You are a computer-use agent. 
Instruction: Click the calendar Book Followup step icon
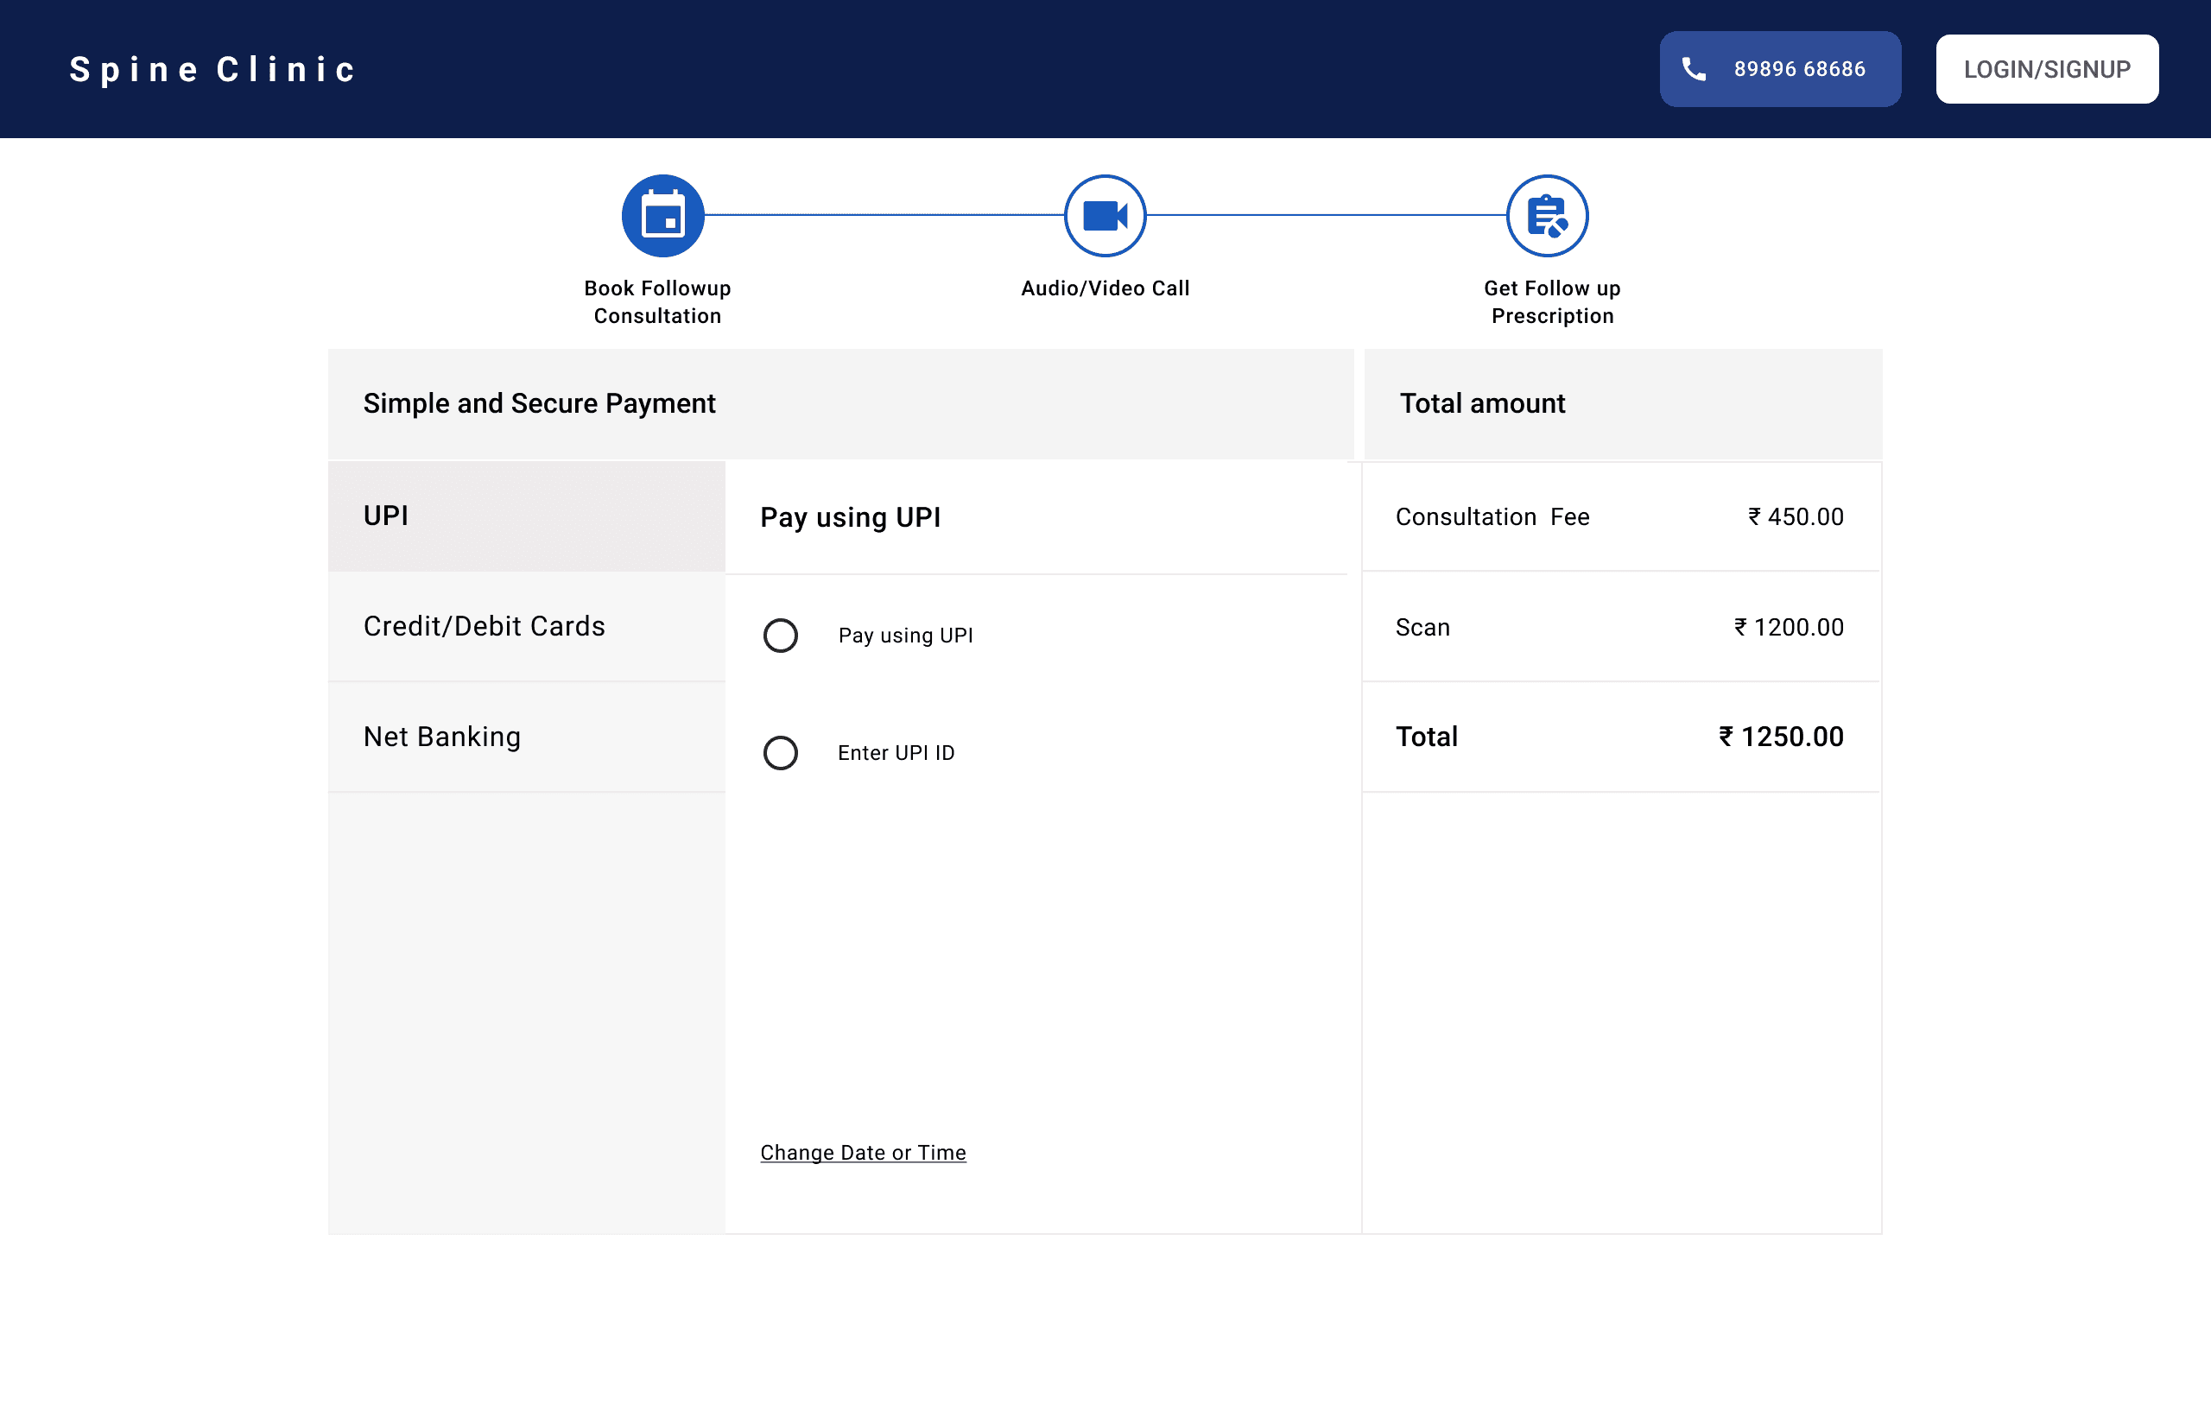tap(663, 216)
